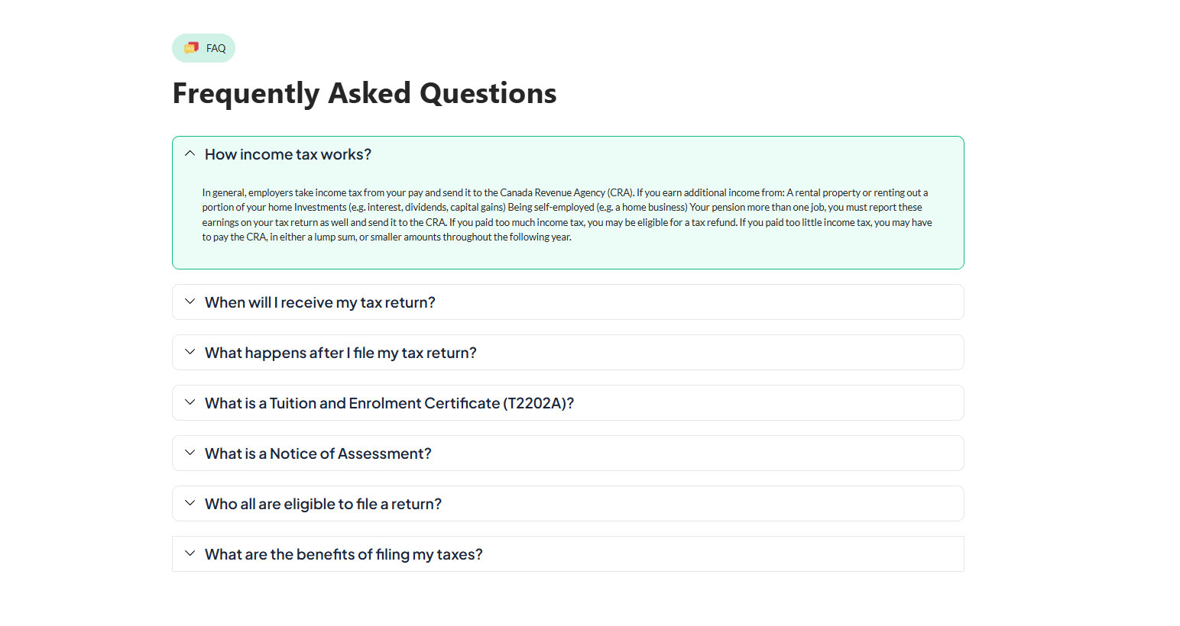The width and height of the screenshot is (1180, 626).
Task: Click the FAQ chat bubble icon
Action: [191, 48]
